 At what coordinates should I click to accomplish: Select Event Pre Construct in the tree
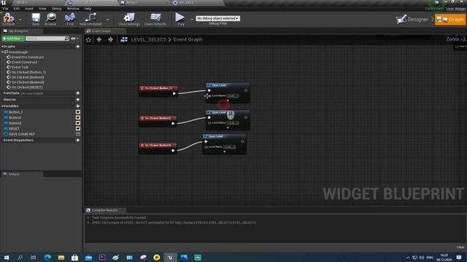[x=28, y=57]
